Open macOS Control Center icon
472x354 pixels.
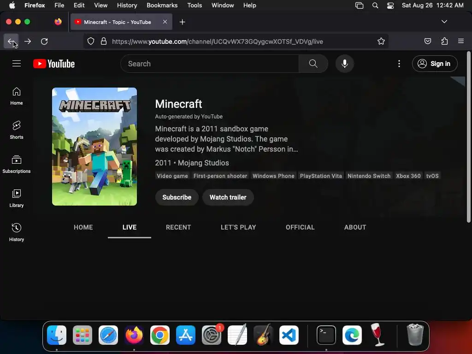pyautogui.click(x=390, y=6)
